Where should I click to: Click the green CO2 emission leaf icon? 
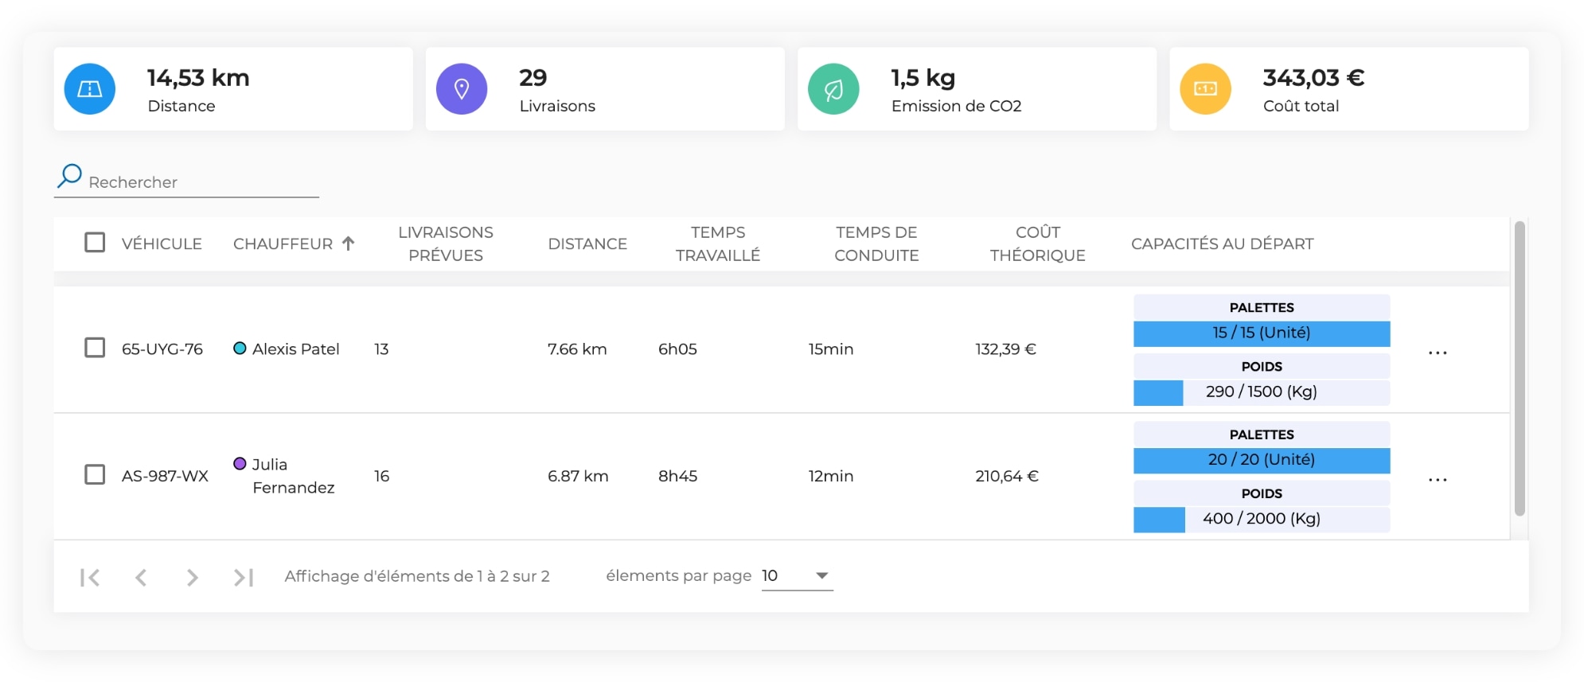833,89
